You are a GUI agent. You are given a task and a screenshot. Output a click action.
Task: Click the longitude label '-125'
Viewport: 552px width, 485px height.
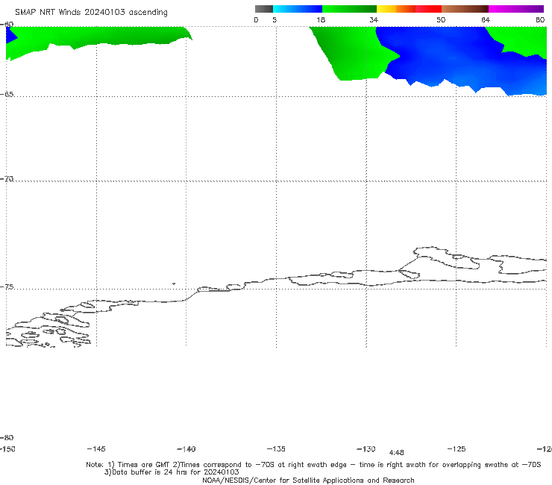pyautogui.click(x=457, y=449)
